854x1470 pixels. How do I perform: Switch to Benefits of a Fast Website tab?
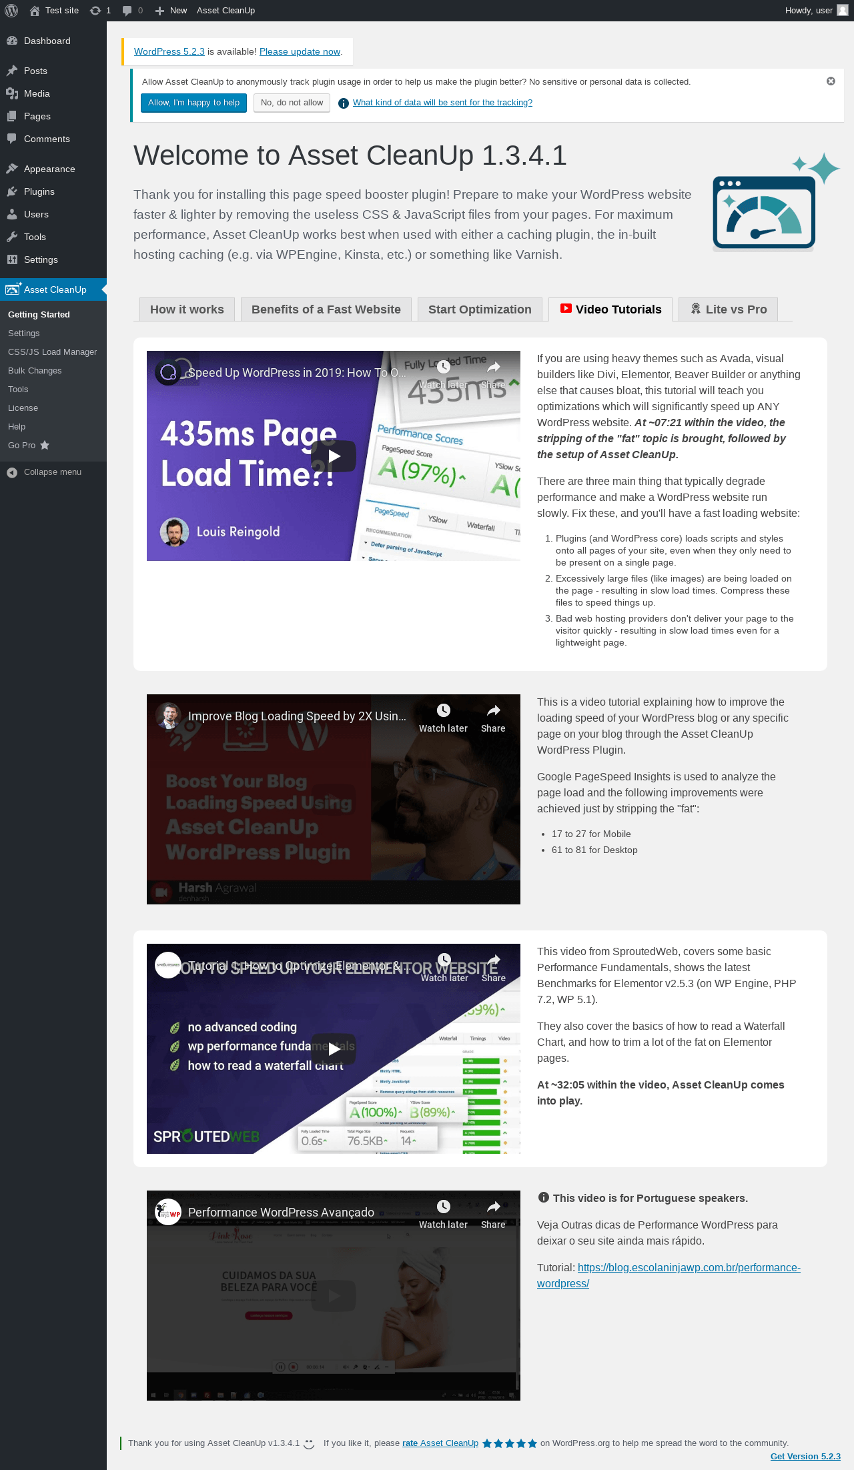[326, 309]
